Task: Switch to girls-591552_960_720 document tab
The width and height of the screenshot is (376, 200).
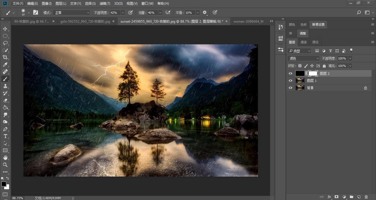Action: pyautogui.click(x=85, y=21)
